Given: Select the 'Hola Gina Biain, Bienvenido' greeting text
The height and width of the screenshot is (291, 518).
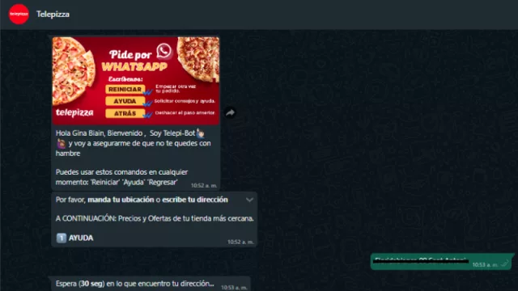Looking at the screenshot, I should click(x=99, y=133).
